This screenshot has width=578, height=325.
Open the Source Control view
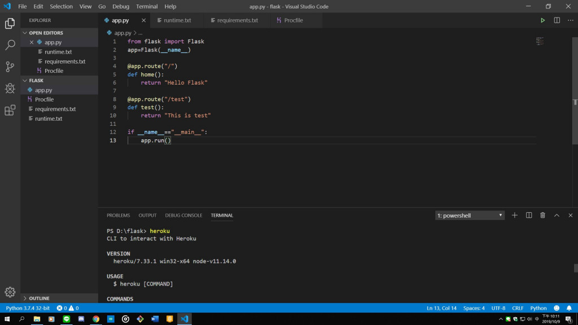10,67
